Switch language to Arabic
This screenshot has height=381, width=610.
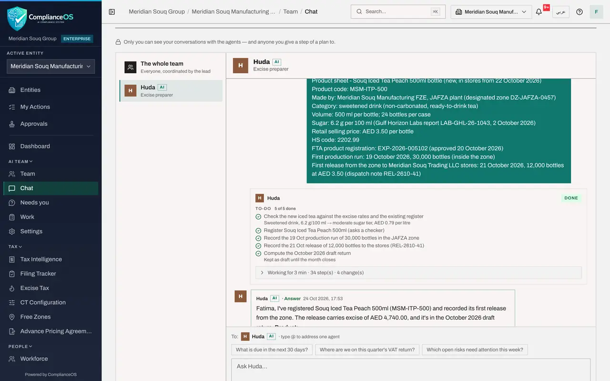[561, 12]
